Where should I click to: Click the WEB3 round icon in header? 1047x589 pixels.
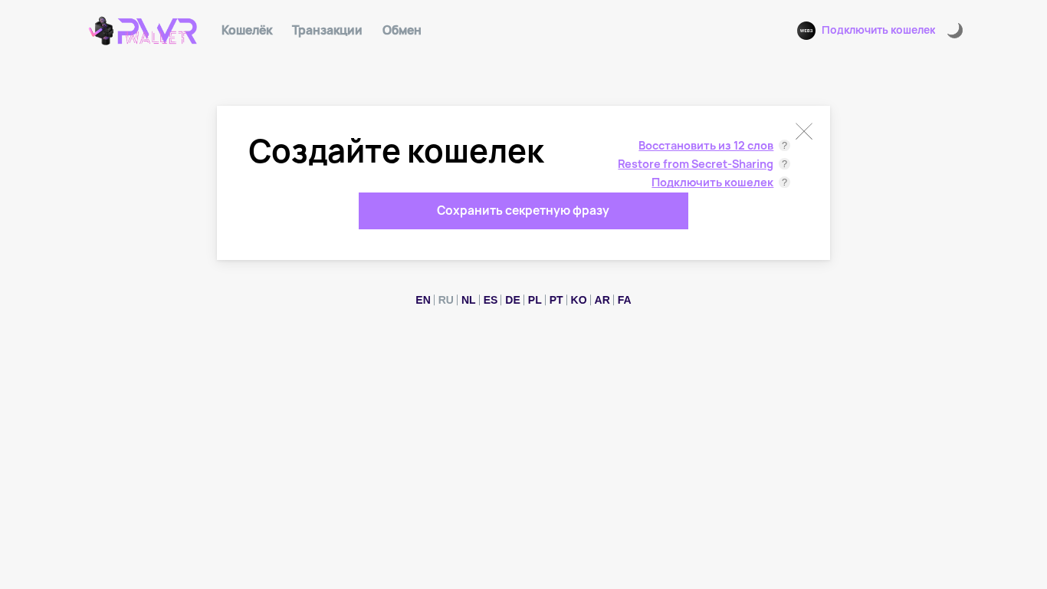[806, 31]
